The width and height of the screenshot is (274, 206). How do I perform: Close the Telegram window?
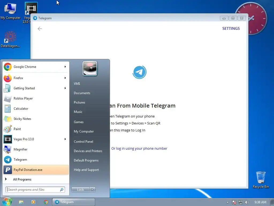click(x=242, y=18)
